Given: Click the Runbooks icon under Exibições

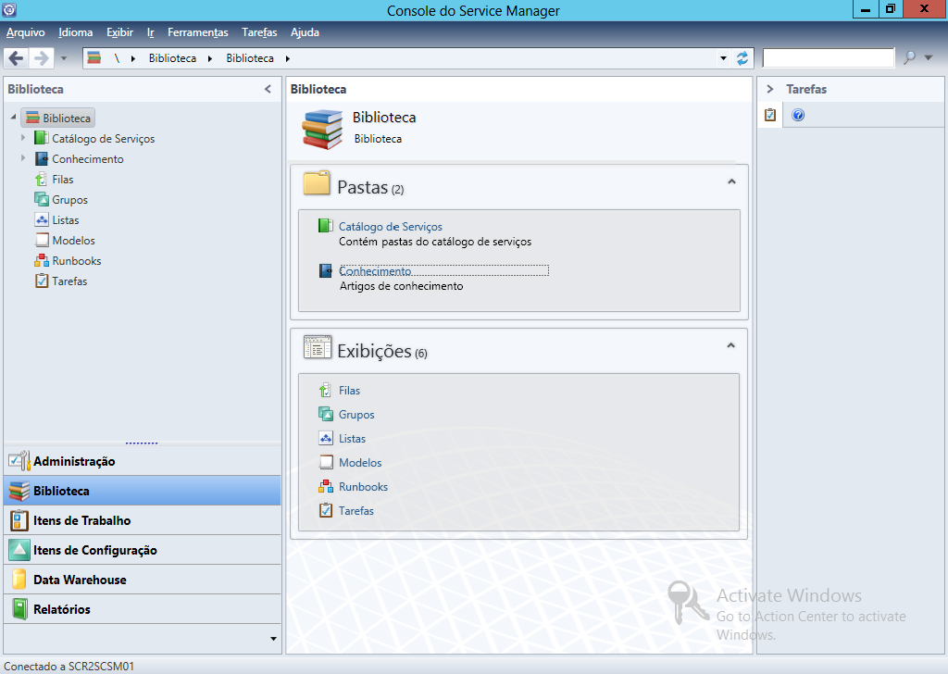Looking at the screenshot, I should click(x=326, y=486).
